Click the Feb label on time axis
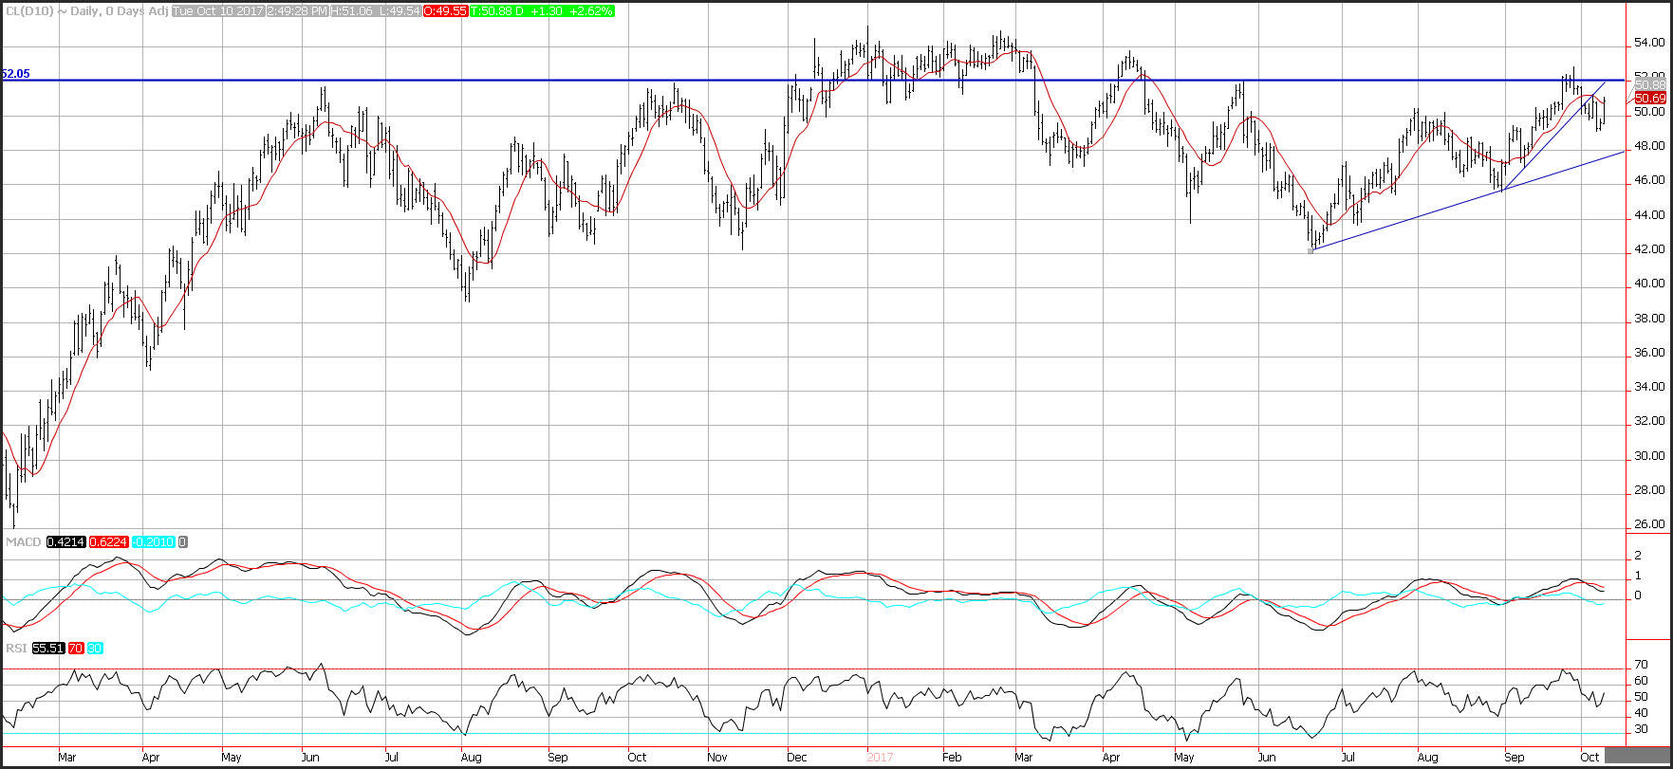Image resolution: width=1673 pixels, height=769 pixels. point(952,758)
